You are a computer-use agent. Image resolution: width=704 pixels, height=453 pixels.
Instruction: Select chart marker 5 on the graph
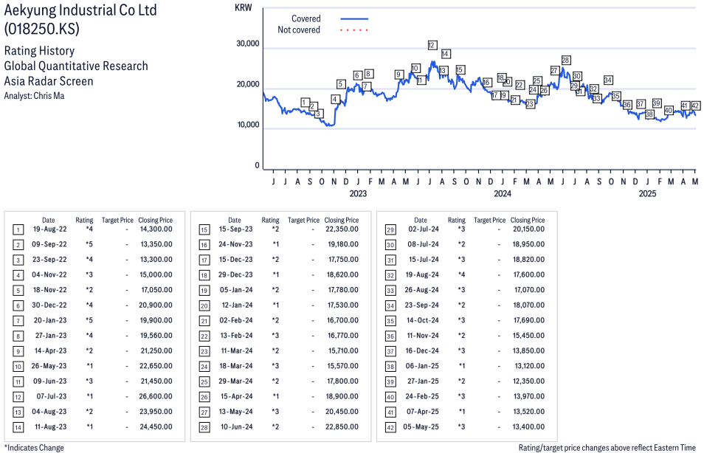[341, 84]
